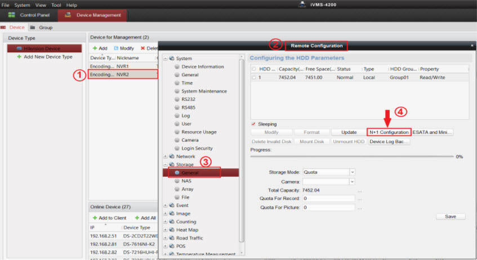Select the Device Information gear icon

point(177,66)
